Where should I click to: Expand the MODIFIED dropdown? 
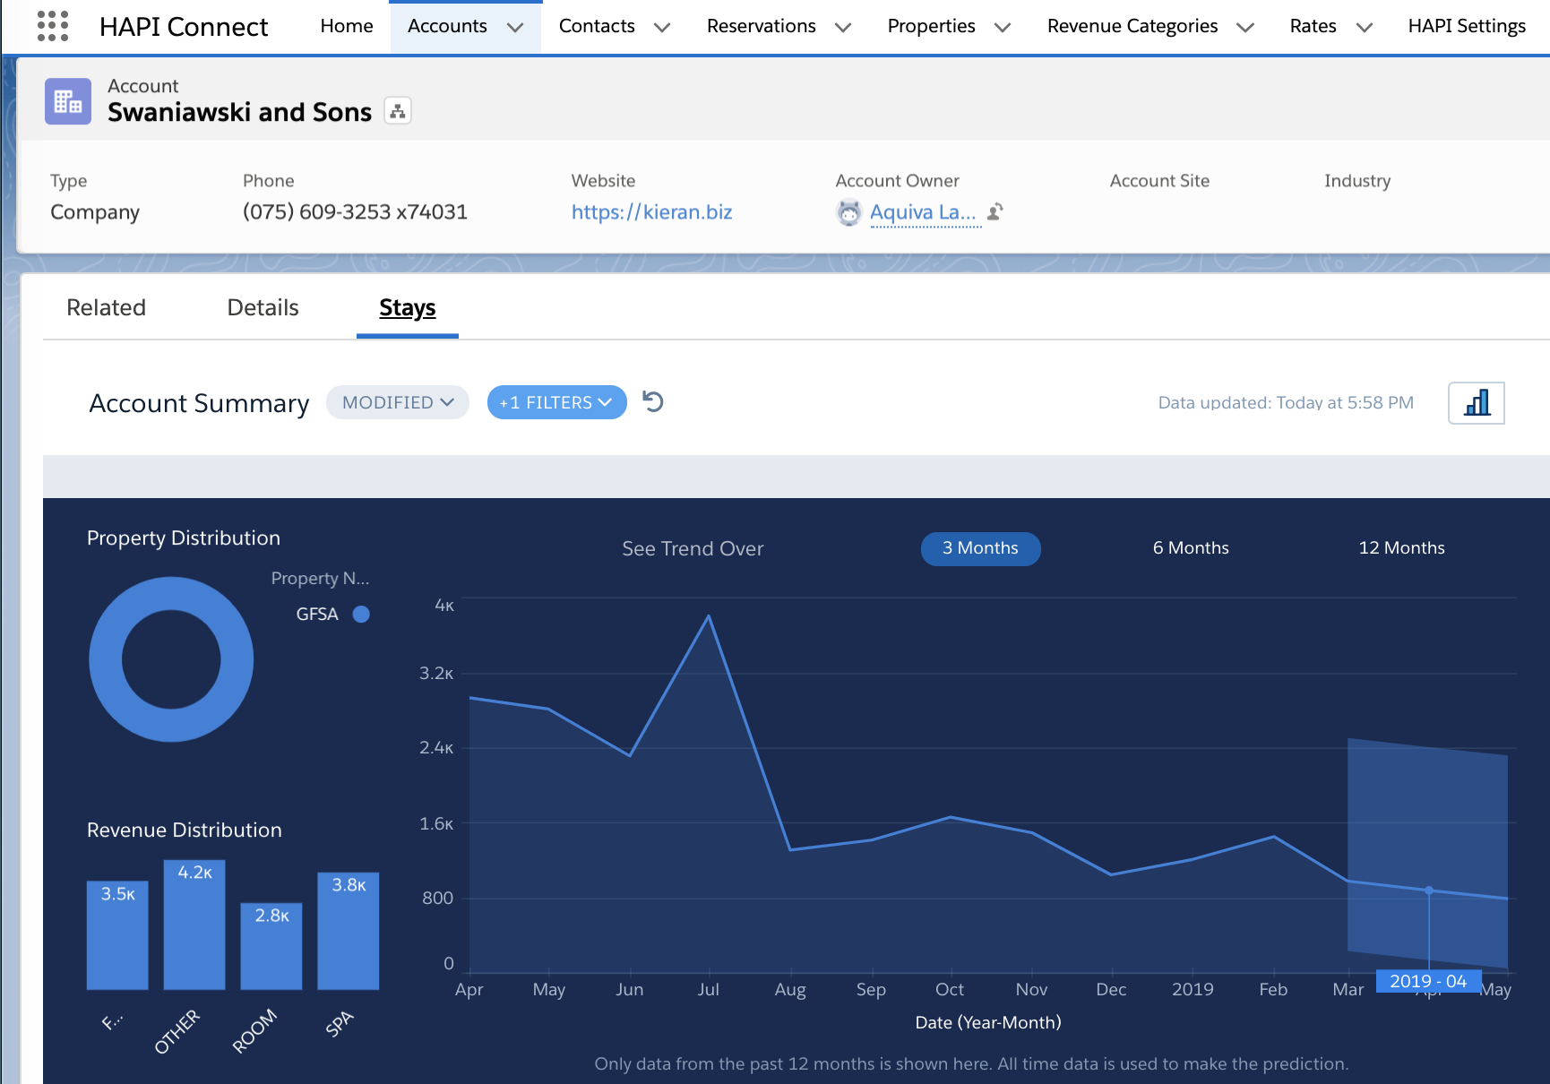click(398, 403)
